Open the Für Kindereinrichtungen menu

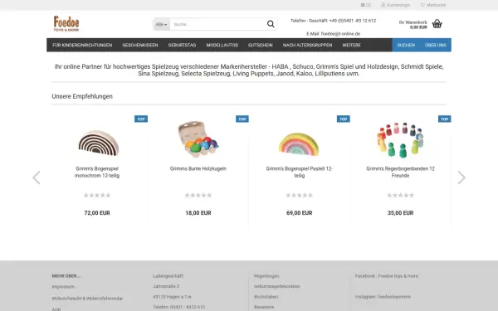tap(82, 45)
